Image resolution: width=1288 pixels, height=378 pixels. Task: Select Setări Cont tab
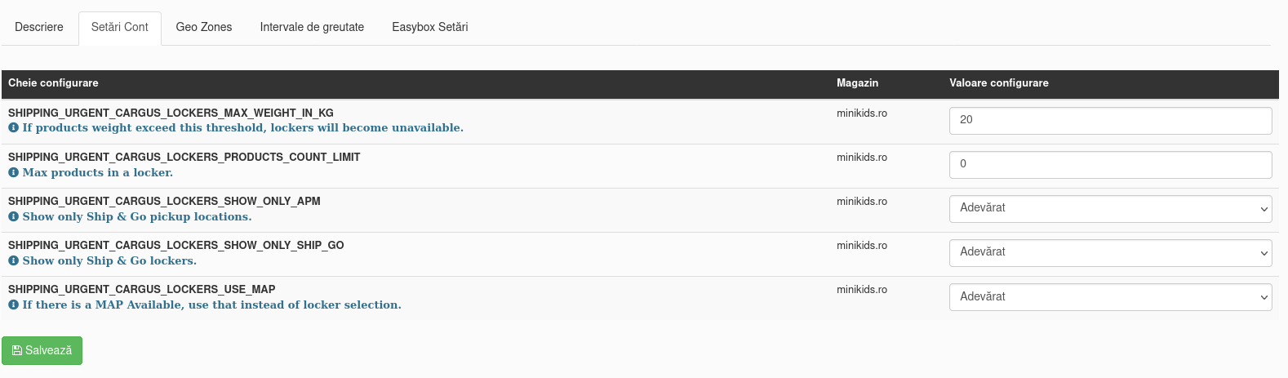[120, 28]
